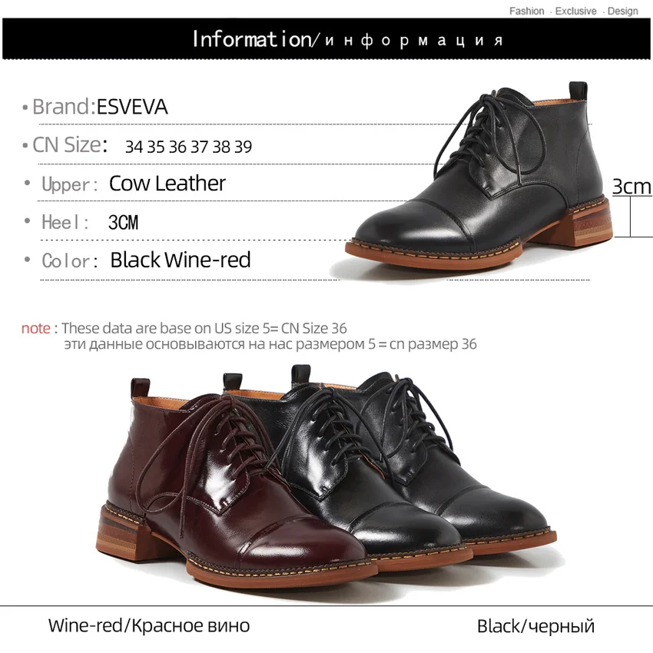Click the Brand label text
653x653 pixels.
pos(64,107)
